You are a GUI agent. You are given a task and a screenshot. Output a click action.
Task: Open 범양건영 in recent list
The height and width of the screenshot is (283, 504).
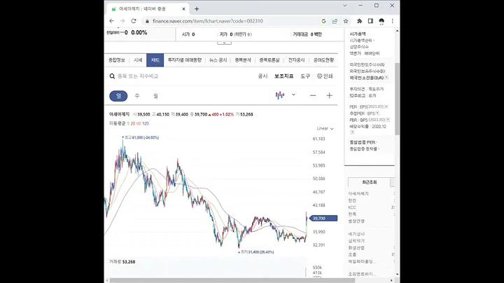click(x=356, y=221)
